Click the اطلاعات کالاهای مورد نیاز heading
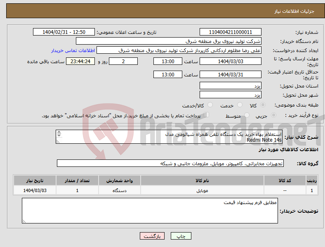Image resolution: width=325 pixels, height=247 pixels. (288, 150)
